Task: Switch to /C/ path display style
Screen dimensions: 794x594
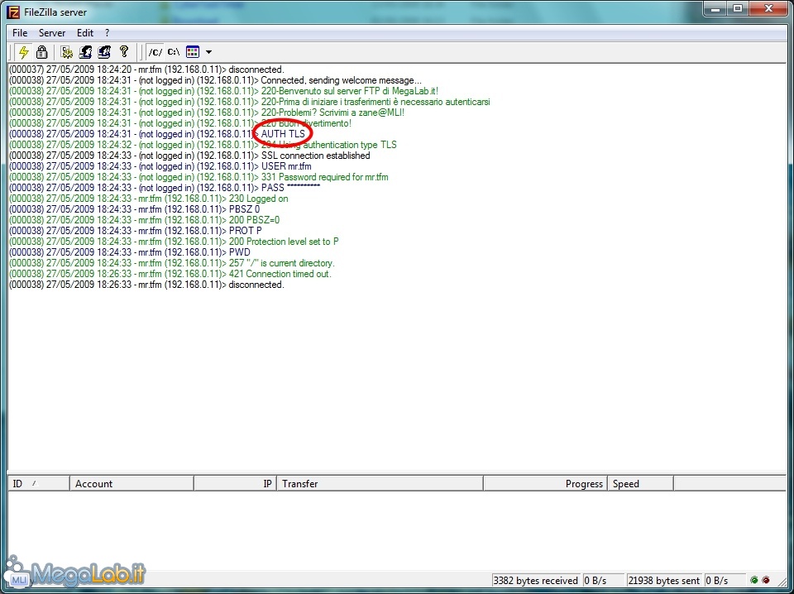Action: coord(155,52)
